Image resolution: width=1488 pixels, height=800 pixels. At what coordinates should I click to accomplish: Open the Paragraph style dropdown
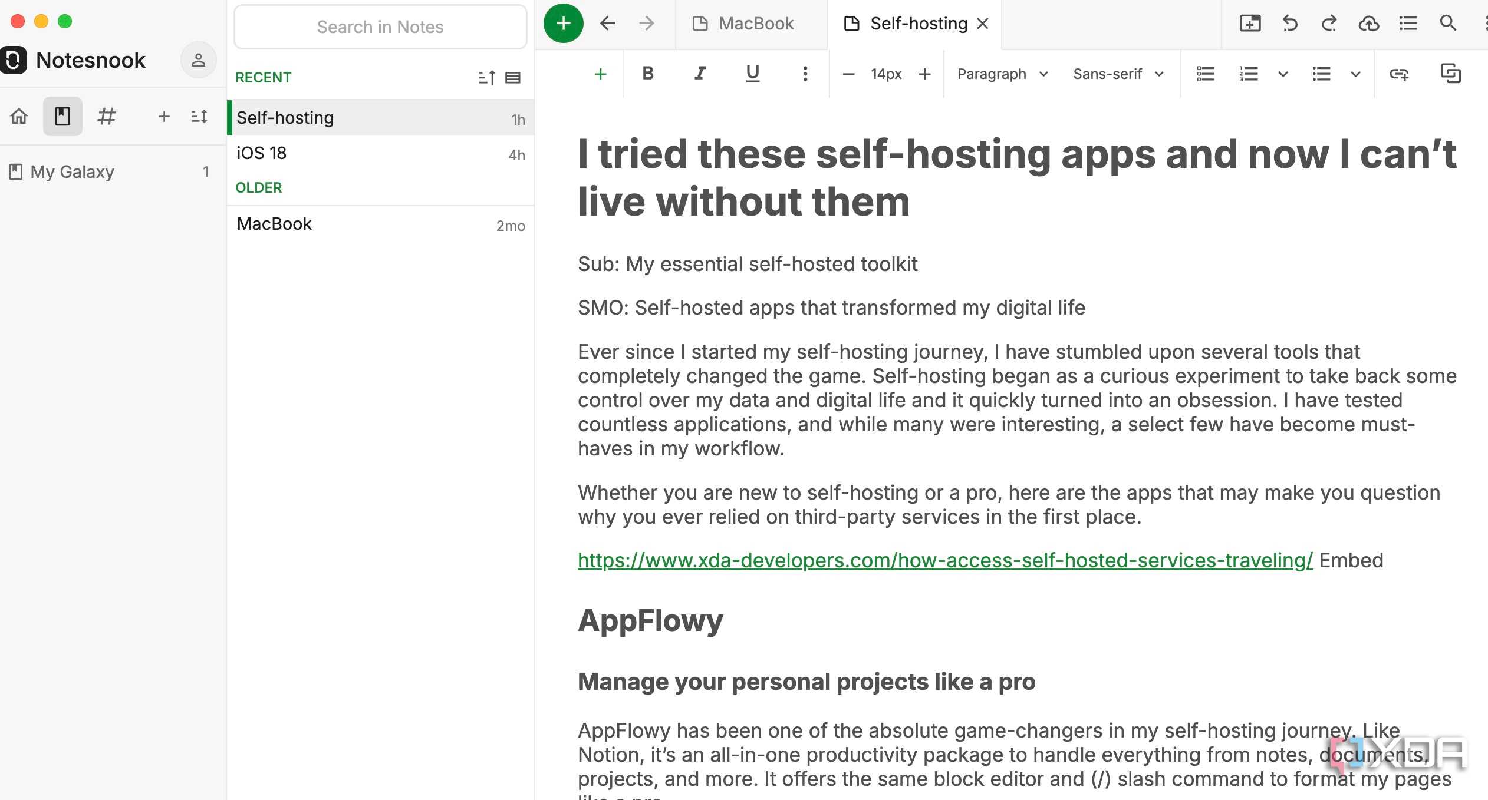click(x=1002, y=74)
